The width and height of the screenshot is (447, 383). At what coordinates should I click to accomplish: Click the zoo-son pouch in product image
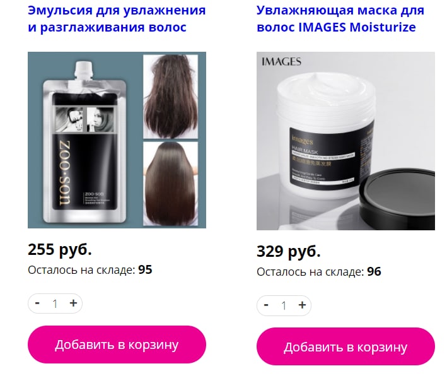click(85, 143)
